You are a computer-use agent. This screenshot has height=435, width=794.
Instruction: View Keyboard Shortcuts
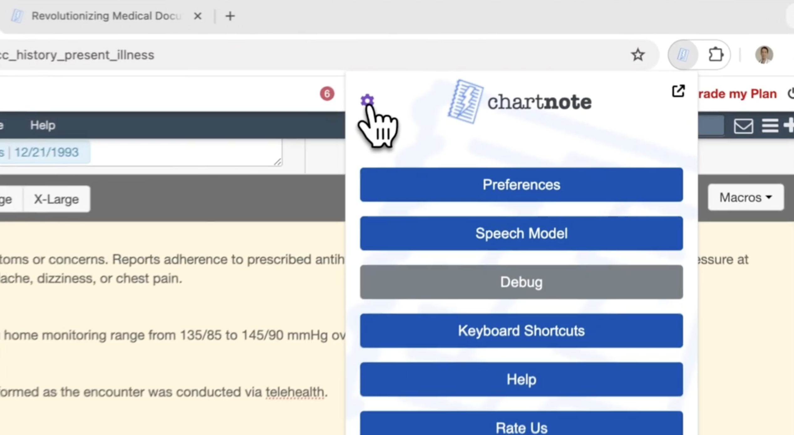pos(521,330)
